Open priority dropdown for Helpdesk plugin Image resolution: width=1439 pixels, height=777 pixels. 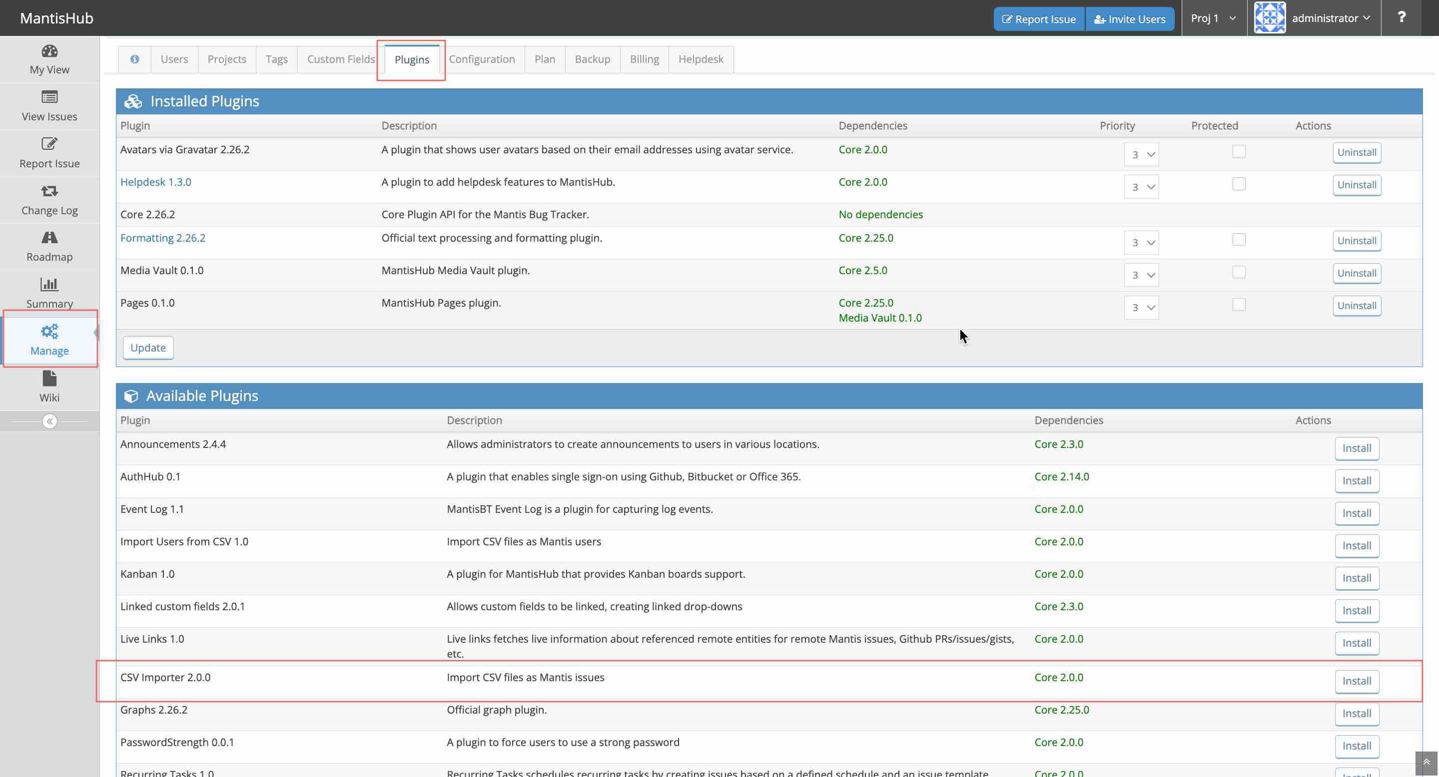pos(1141,187)
